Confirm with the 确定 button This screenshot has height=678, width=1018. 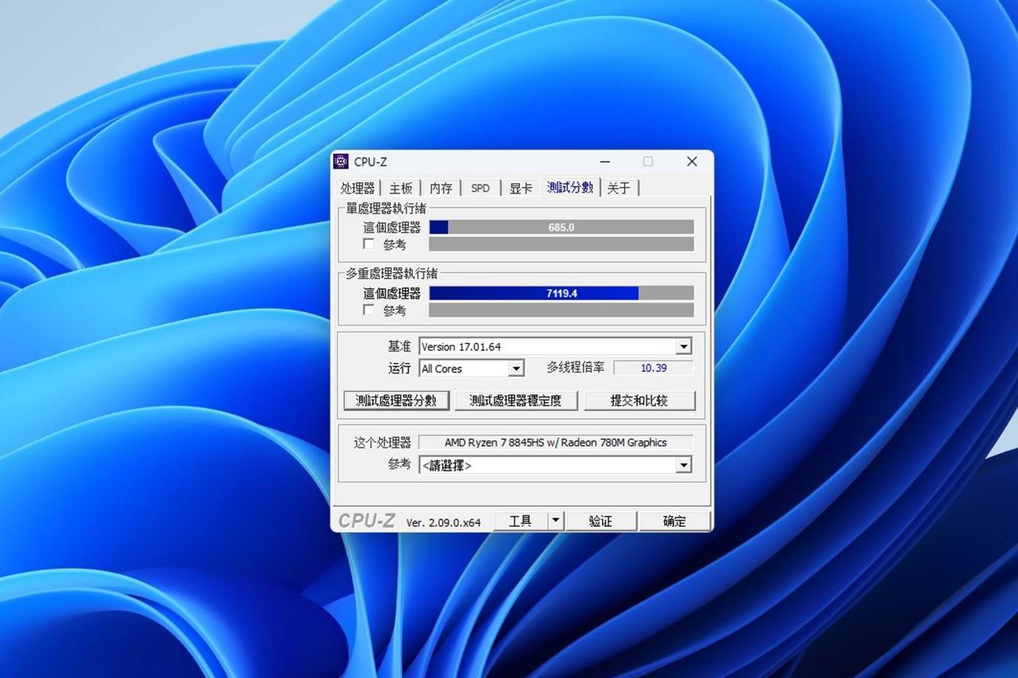(x=674, y=521)
